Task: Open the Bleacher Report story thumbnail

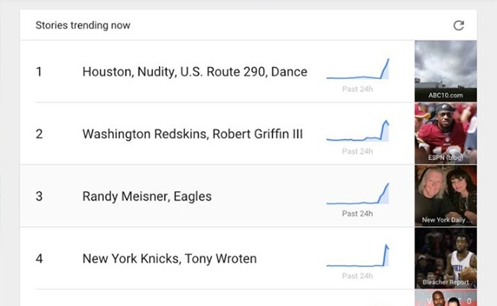Action: click(445, 259)
